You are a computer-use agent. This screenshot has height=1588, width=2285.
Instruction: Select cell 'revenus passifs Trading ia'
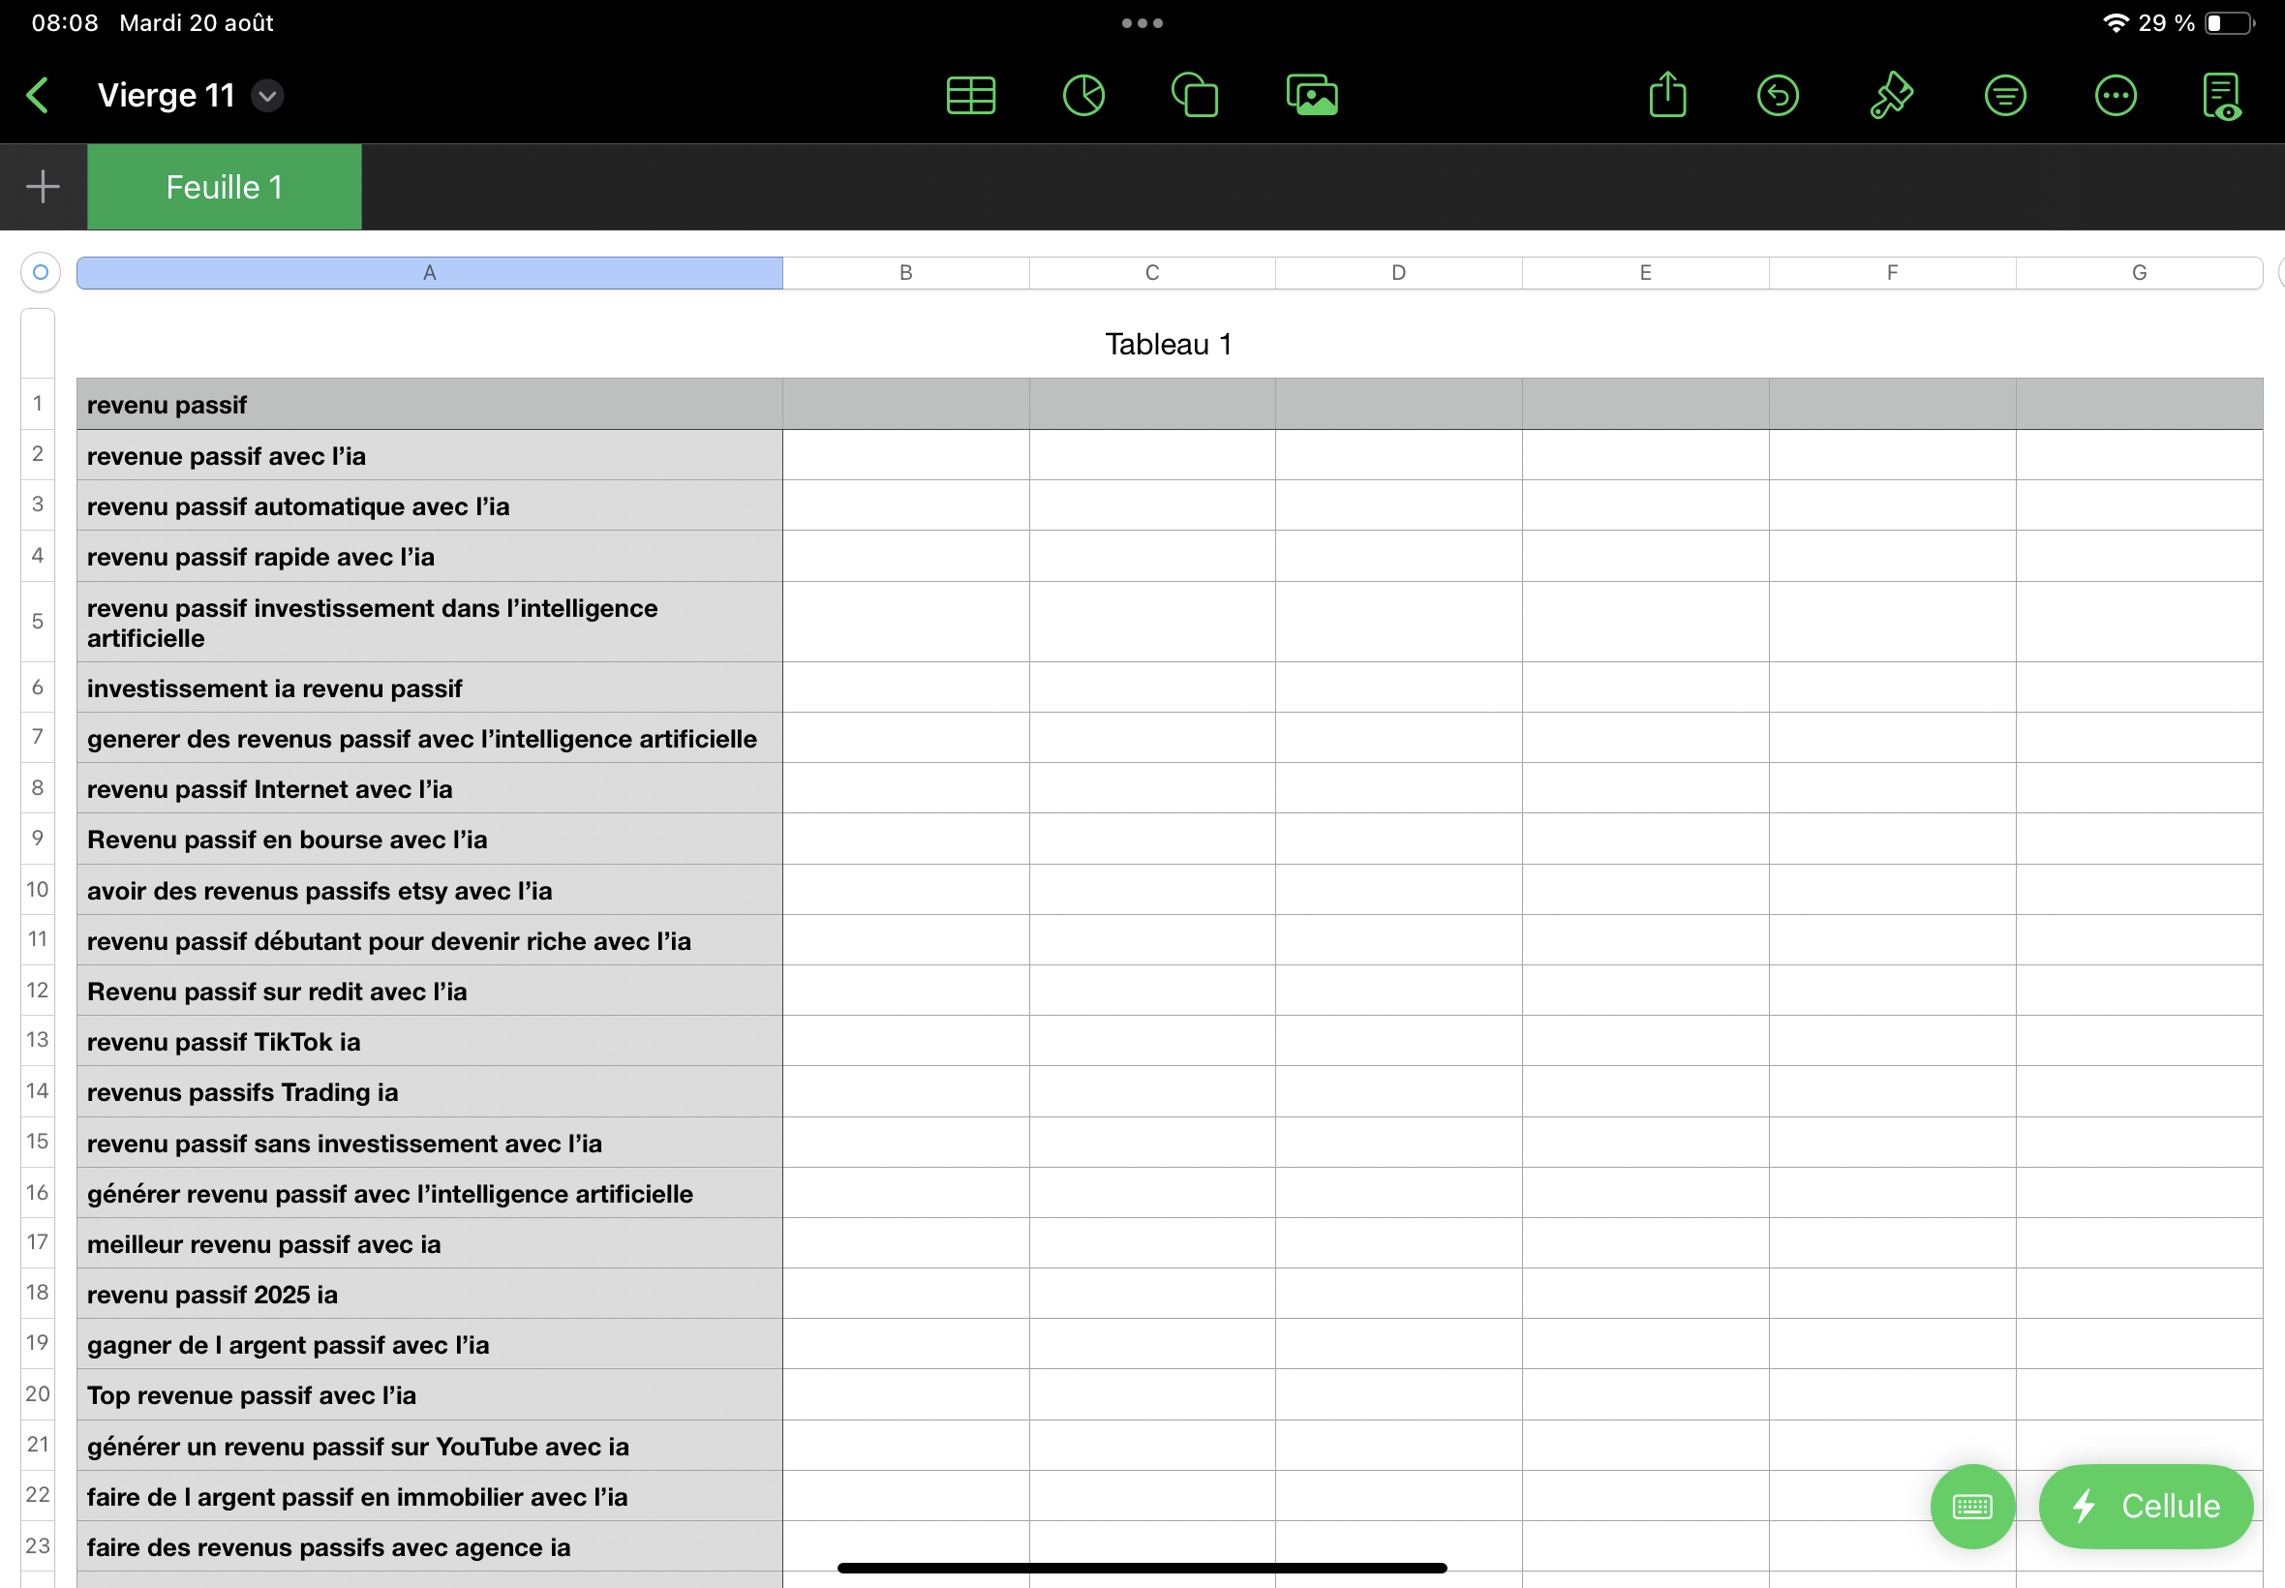pyautogui.click(x=430, y=1091)
